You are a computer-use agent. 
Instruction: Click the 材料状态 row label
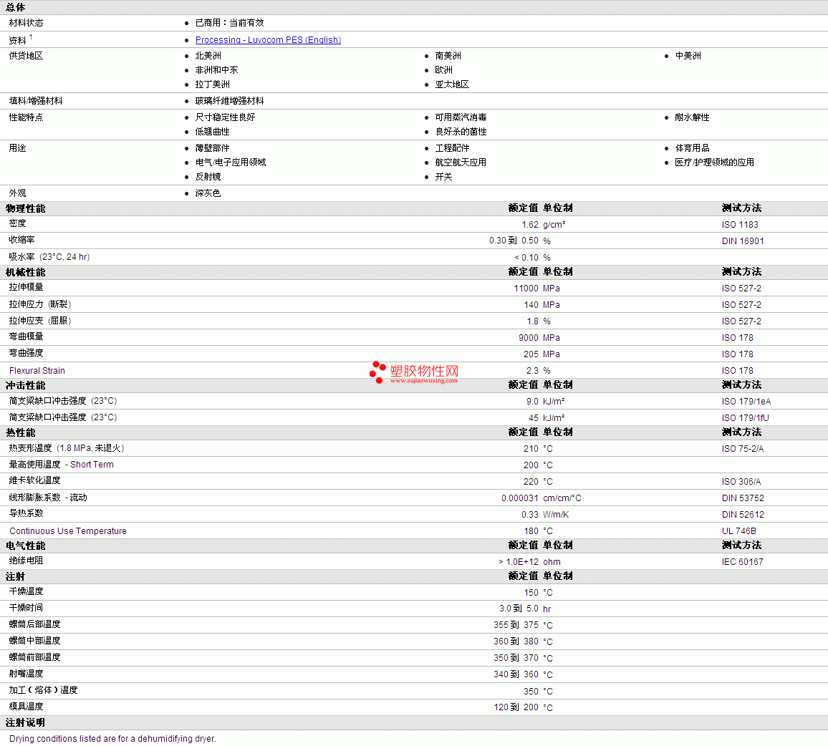tap(27, 23)
